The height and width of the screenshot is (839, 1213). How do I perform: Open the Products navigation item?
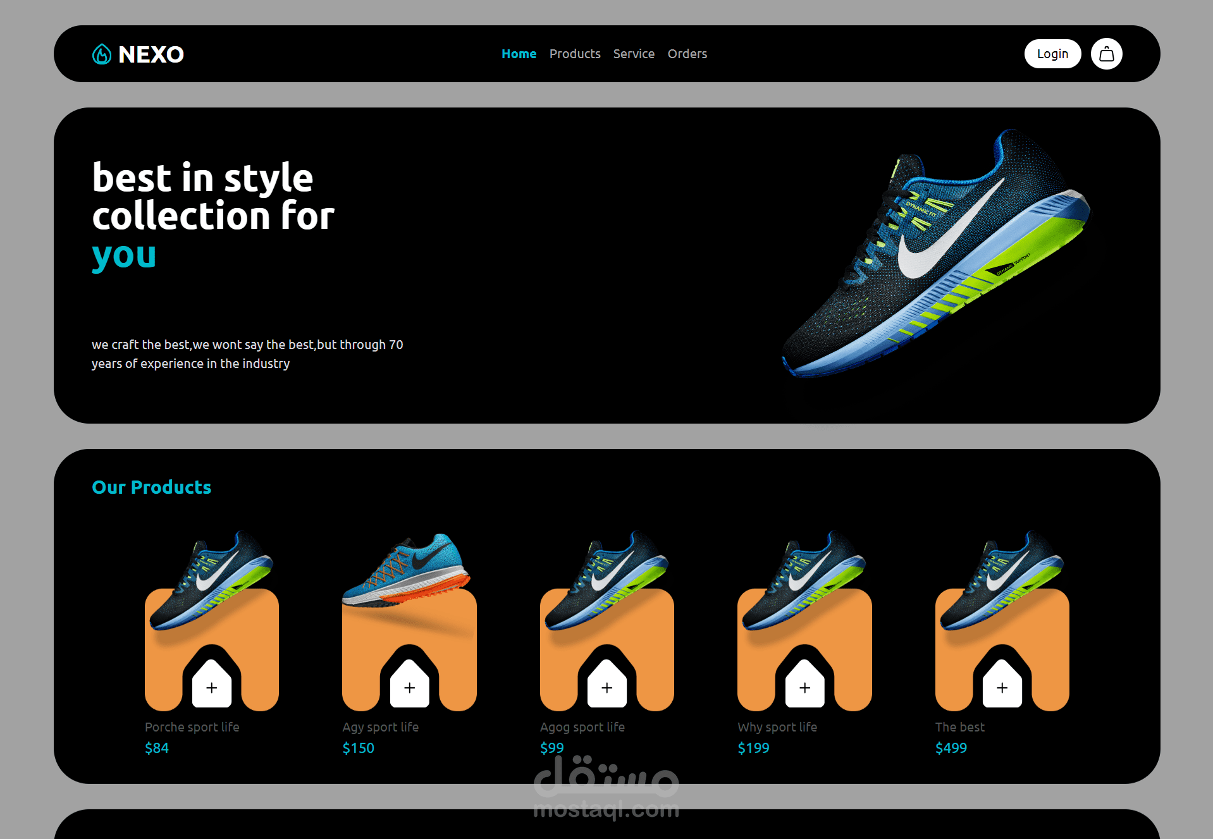(575, 54)
